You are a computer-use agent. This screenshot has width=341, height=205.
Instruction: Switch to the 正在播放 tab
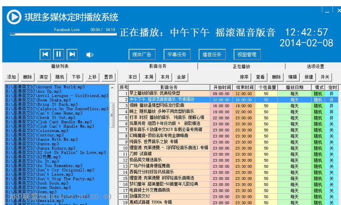tap(242, 67)
